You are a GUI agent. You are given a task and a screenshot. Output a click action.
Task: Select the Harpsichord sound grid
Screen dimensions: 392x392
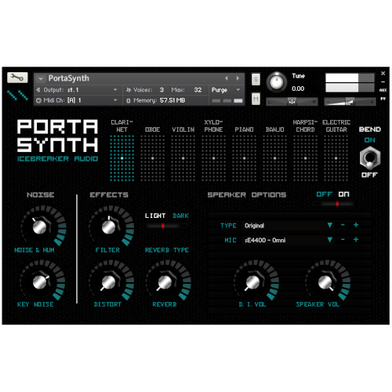[306, 158]
